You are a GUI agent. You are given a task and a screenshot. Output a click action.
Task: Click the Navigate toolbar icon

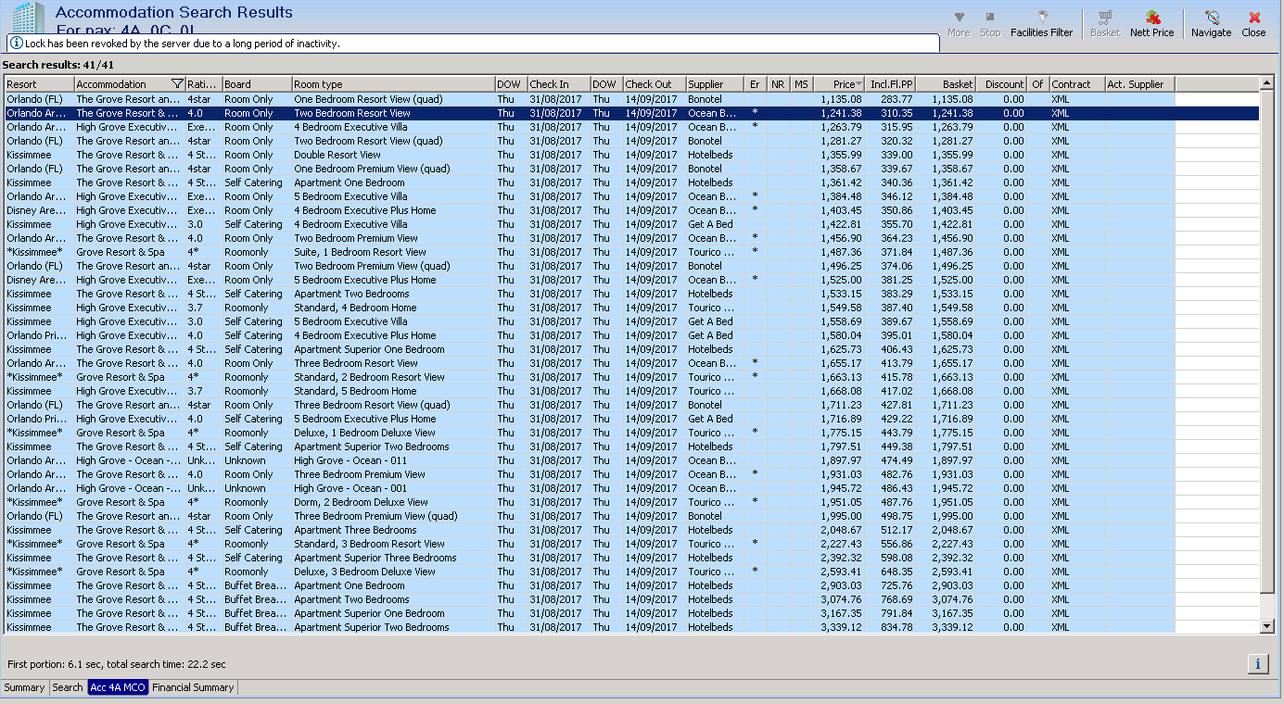point(1211,18)
